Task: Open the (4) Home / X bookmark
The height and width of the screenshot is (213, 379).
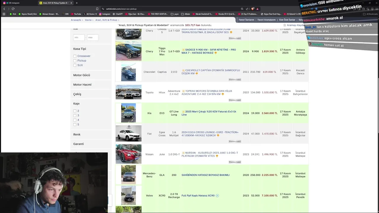Action: click(x=90, y=14)
